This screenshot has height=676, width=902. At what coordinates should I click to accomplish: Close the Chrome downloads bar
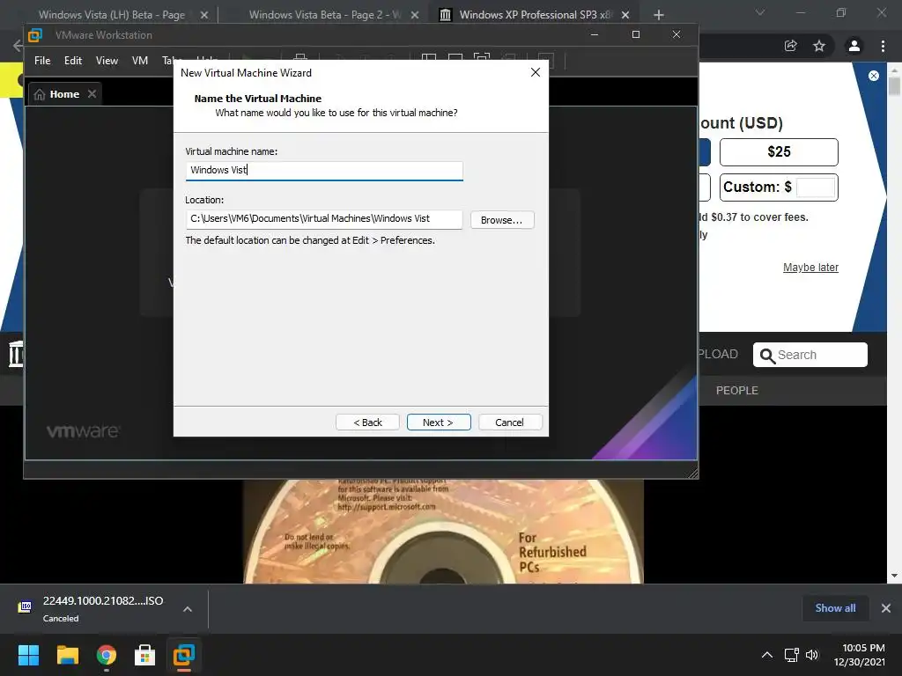coord(886,608)
